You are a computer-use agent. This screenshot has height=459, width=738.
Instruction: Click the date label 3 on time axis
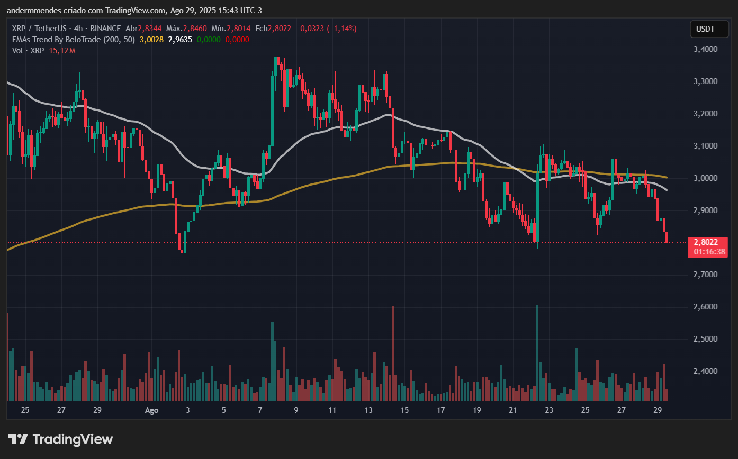187,410
